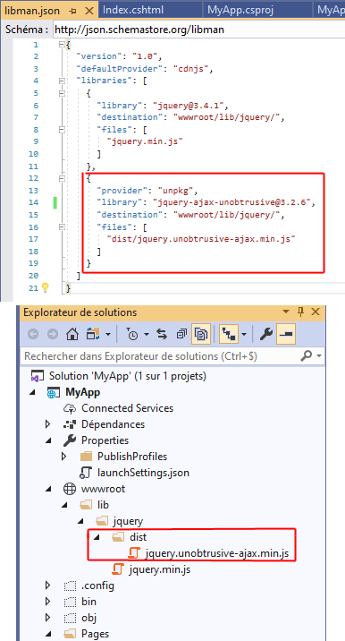Viewport: 345px width, 641px height.
Task: Click the schema URL field
Action: click(198, 30)
